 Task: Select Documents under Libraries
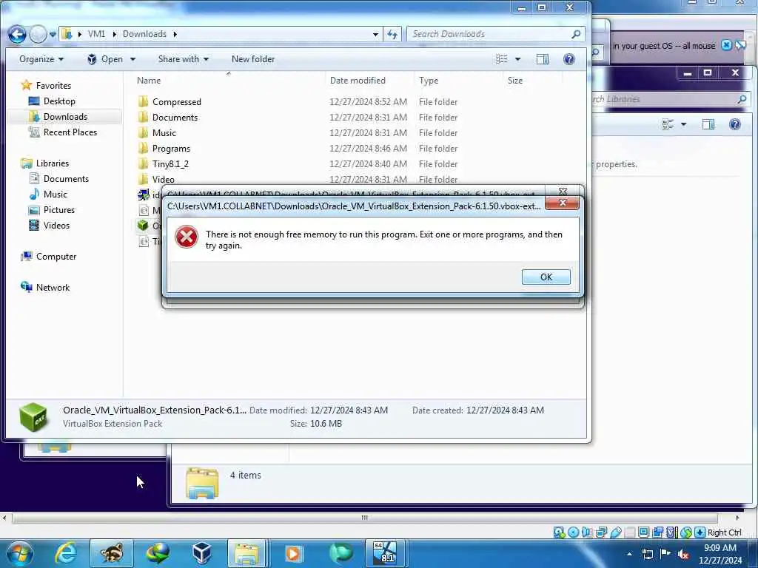66,179
